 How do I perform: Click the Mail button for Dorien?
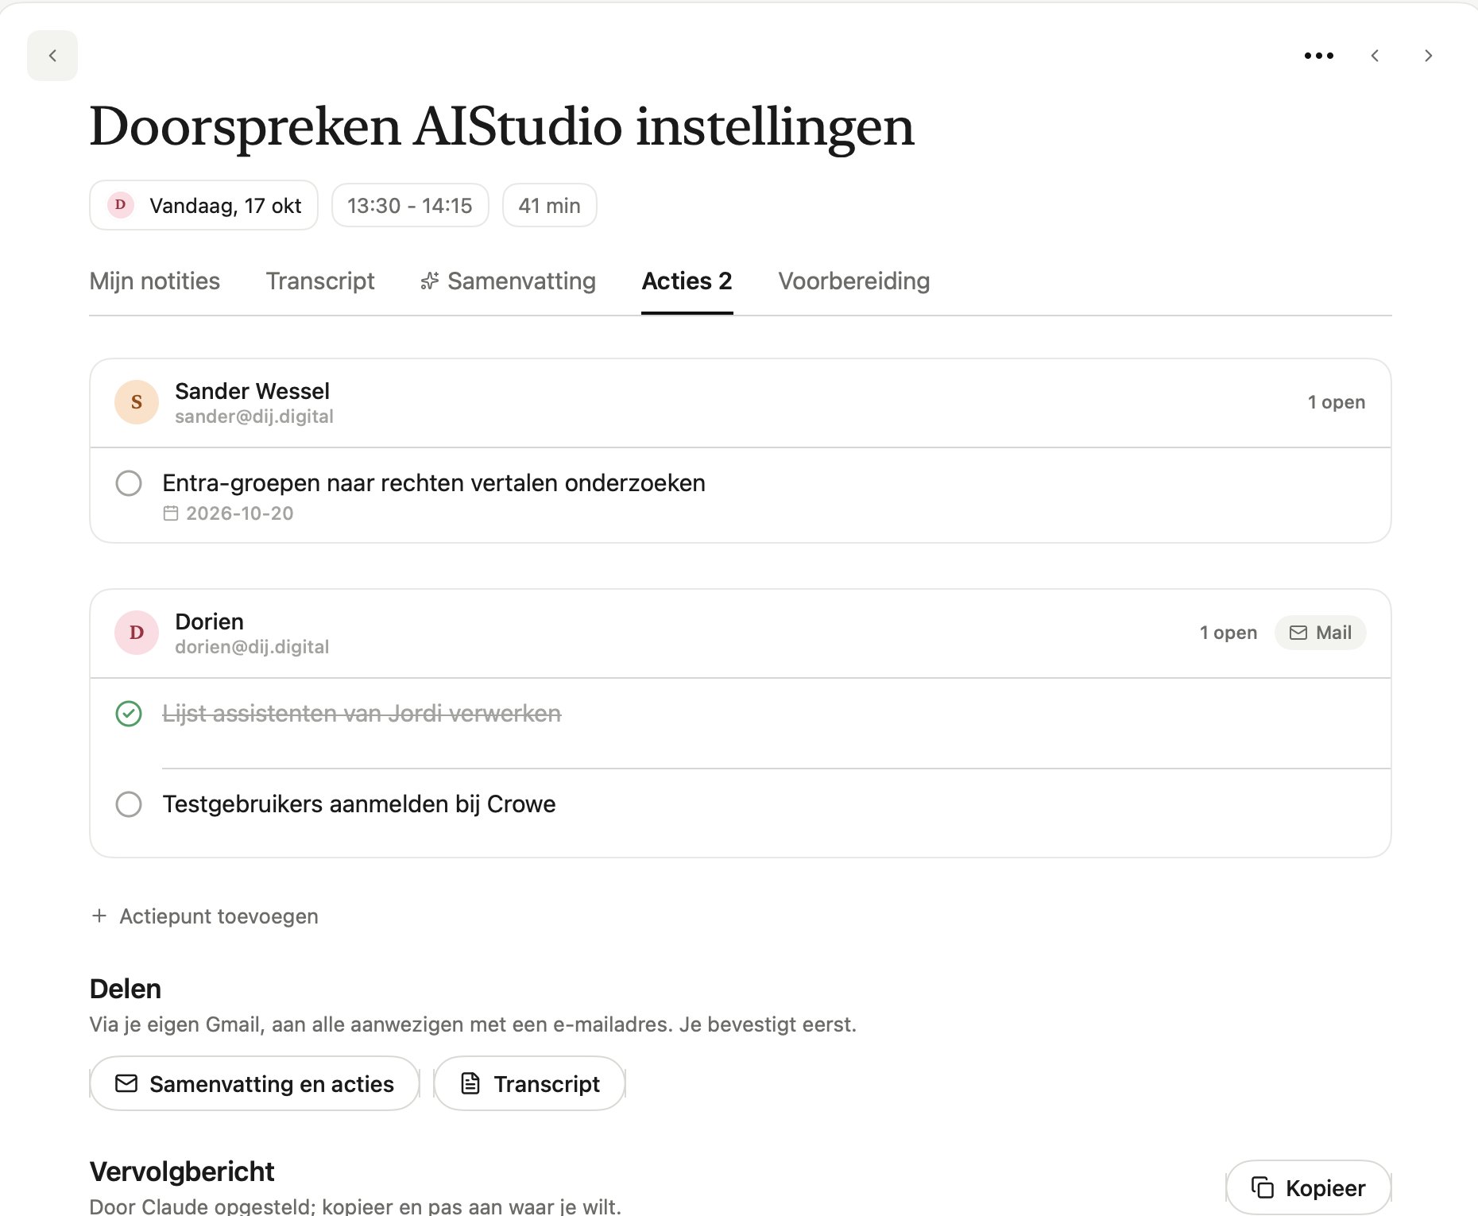coord(1321,633)
